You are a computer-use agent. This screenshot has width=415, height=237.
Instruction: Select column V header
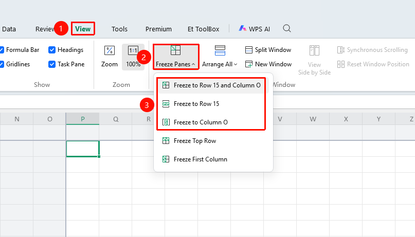280,119
